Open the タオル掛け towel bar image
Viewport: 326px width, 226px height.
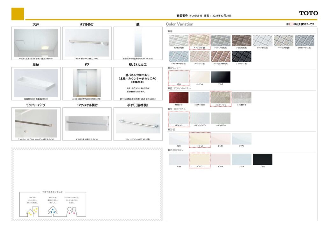[x=87, y=43]
